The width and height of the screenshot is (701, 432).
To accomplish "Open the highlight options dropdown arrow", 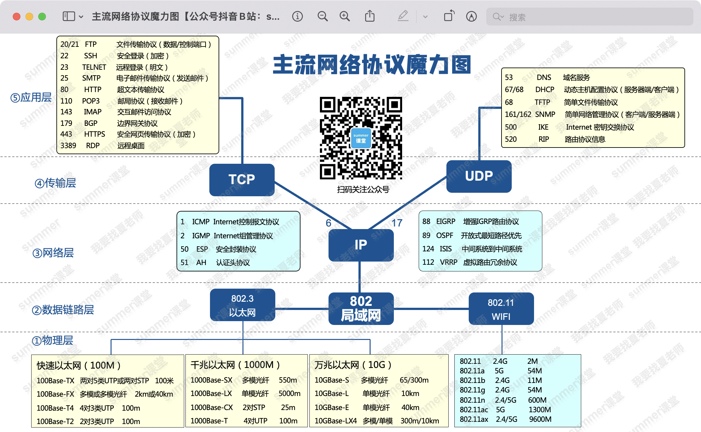I will (425, 17).
